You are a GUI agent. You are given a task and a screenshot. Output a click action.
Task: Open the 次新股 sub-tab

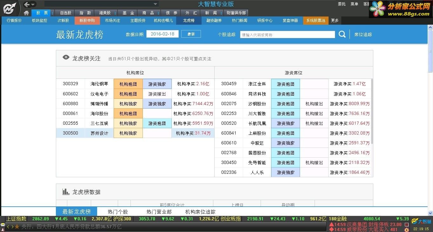pos(63,21)
